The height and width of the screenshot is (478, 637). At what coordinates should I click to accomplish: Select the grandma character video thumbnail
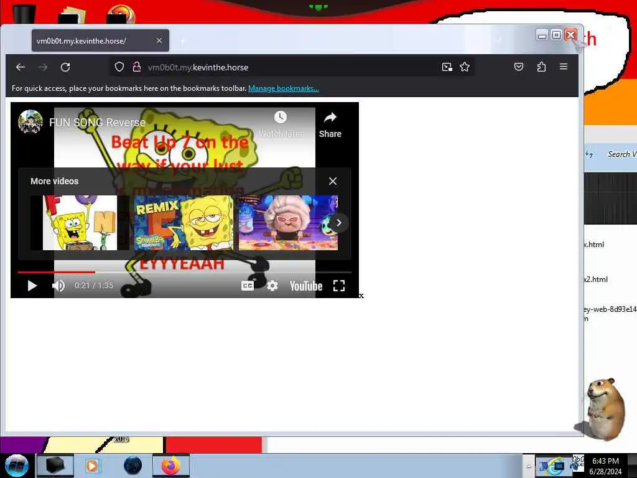[x=288, y=223]
